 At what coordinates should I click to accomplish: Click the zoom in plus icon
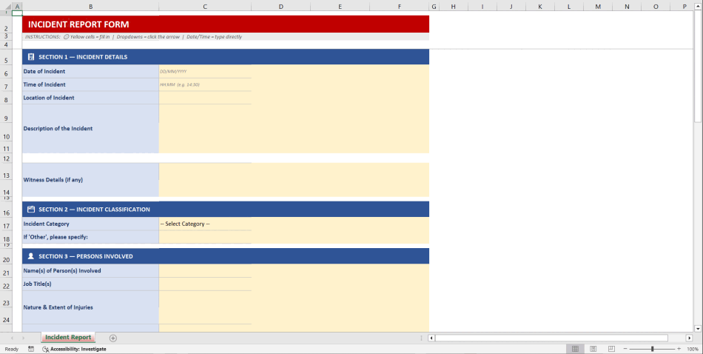[x=679, y=349]
